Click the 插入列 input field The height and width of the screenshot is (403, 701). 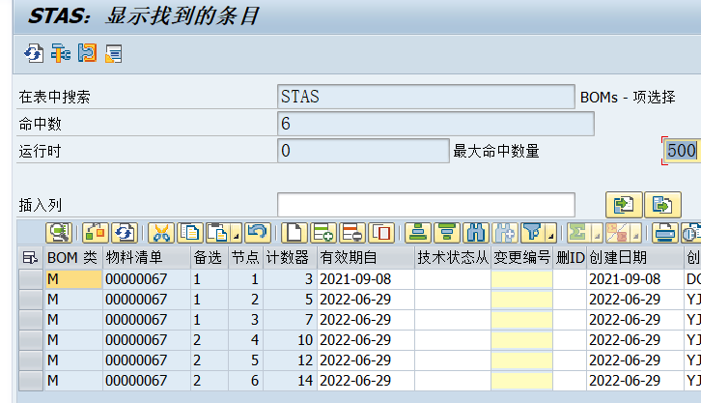pos(426,205)
